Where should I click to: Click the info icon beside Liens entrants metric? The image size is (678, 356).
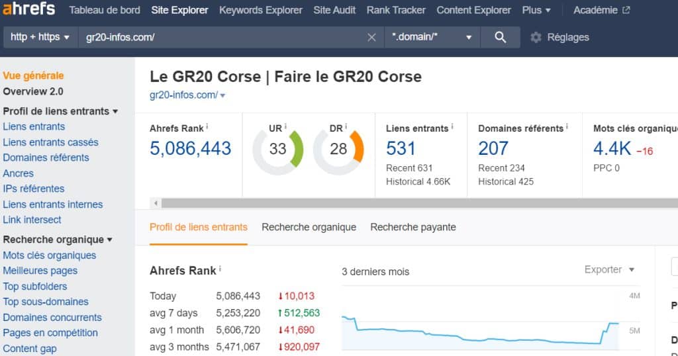452,126
